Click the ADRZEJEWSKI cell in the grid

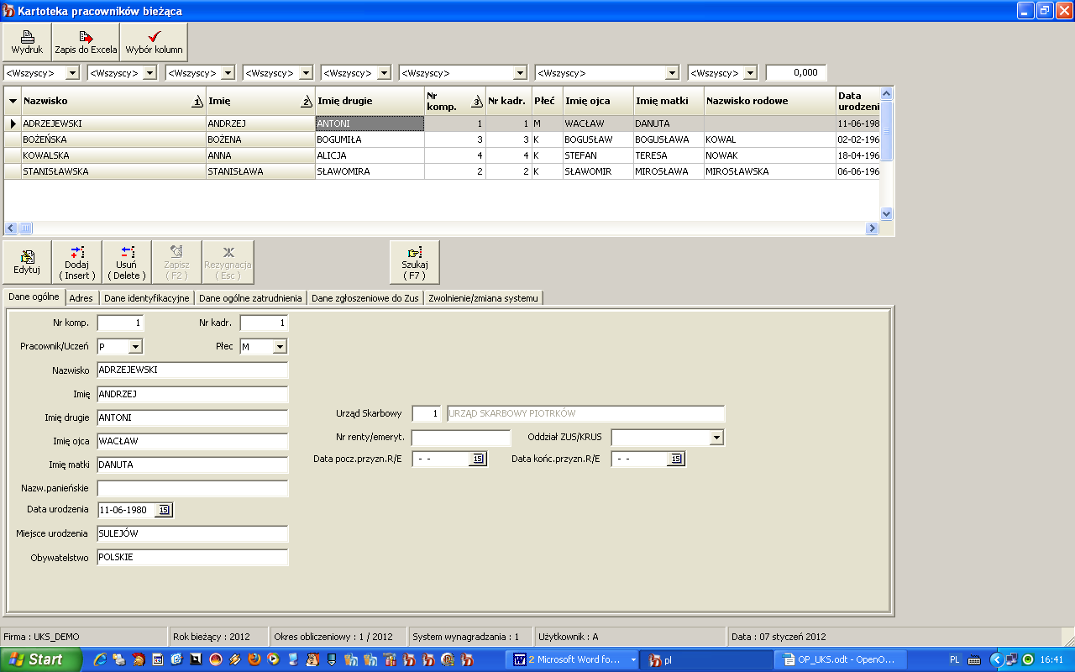pyautogui.click(x=113, y=123)
